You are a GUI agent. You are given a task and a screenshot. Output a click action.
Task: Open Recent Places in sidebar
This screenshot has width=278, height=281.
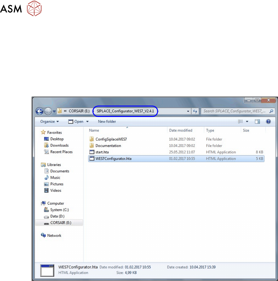tap(61, 152)
